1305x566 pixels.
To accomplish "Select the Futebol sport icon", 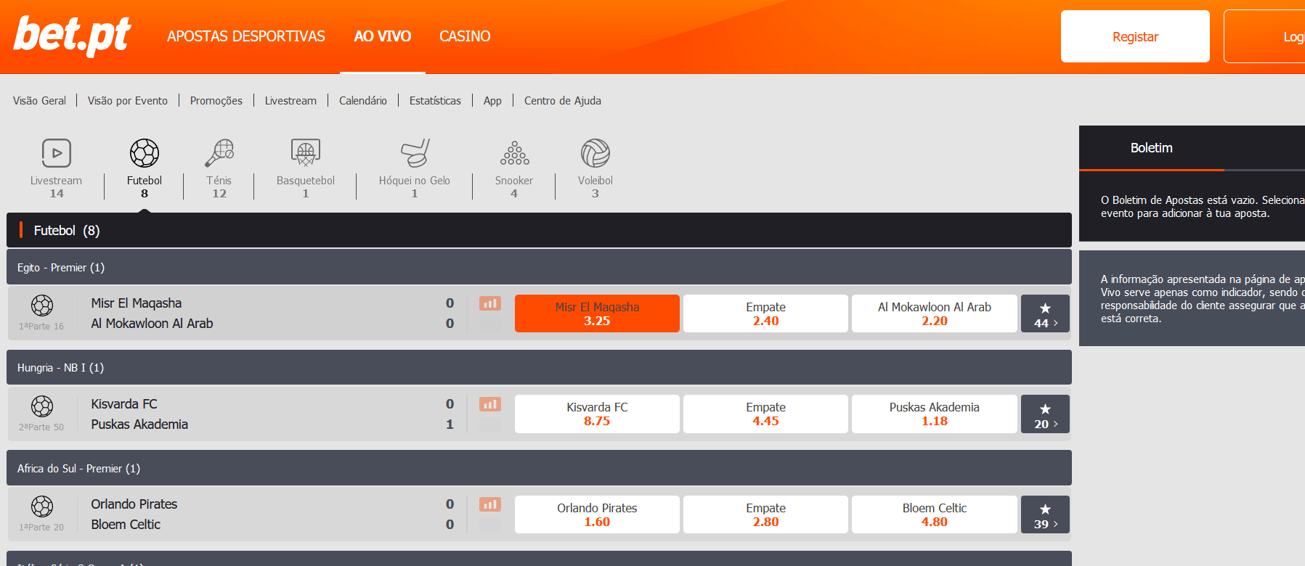I will [x=145, y=153].
